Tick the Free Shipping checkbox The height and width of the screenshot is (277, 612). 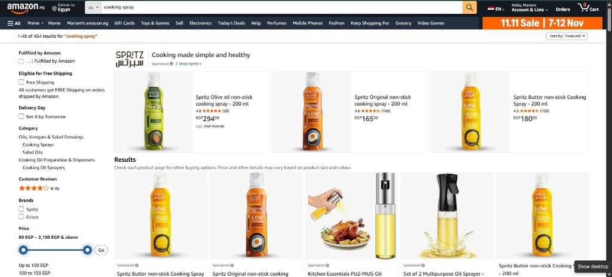coord(21,82)
